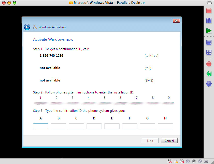Focus confirmation ID field G
The image size is (214, 164).
click(x=148, y=127)
